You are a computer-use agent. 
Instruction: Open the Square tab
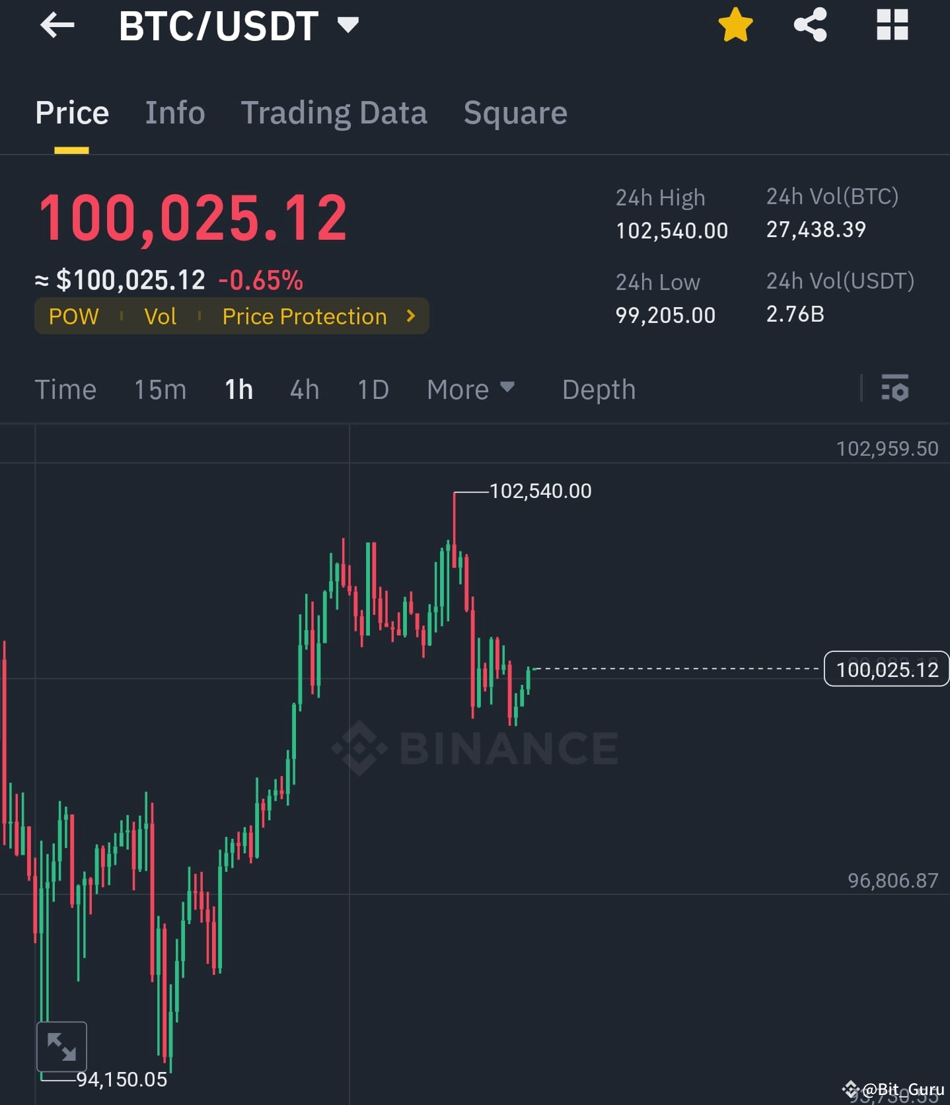coord(515,112)
